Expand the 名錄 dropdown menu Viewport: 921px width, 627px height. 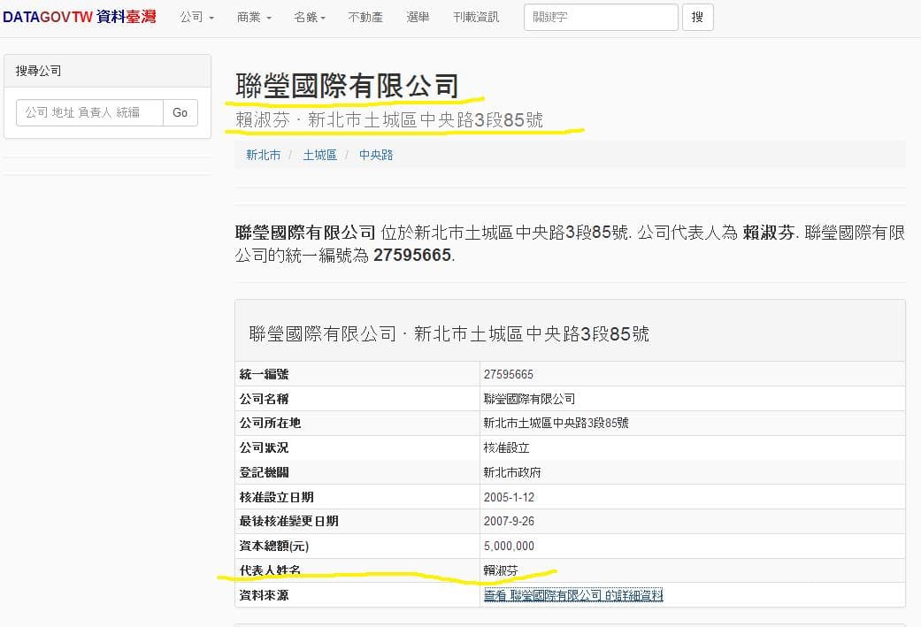coord(310,18)
